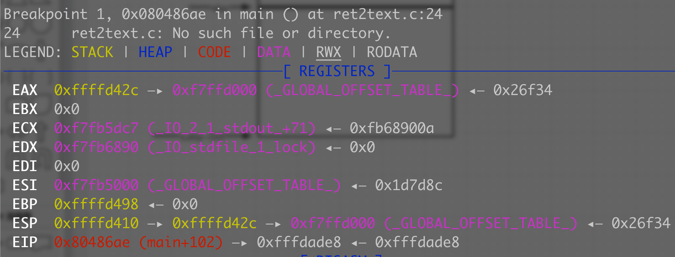Click the magenta DATA legend label

pos(274,52)
